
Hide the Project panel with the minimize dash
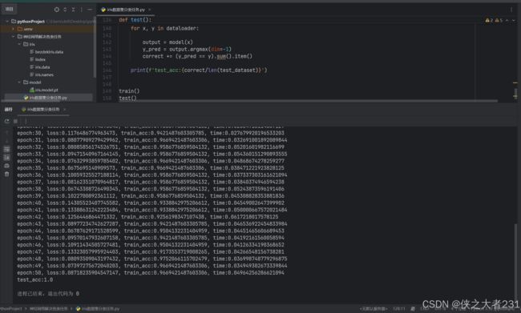pyautogui.click(x=90, y=10)
